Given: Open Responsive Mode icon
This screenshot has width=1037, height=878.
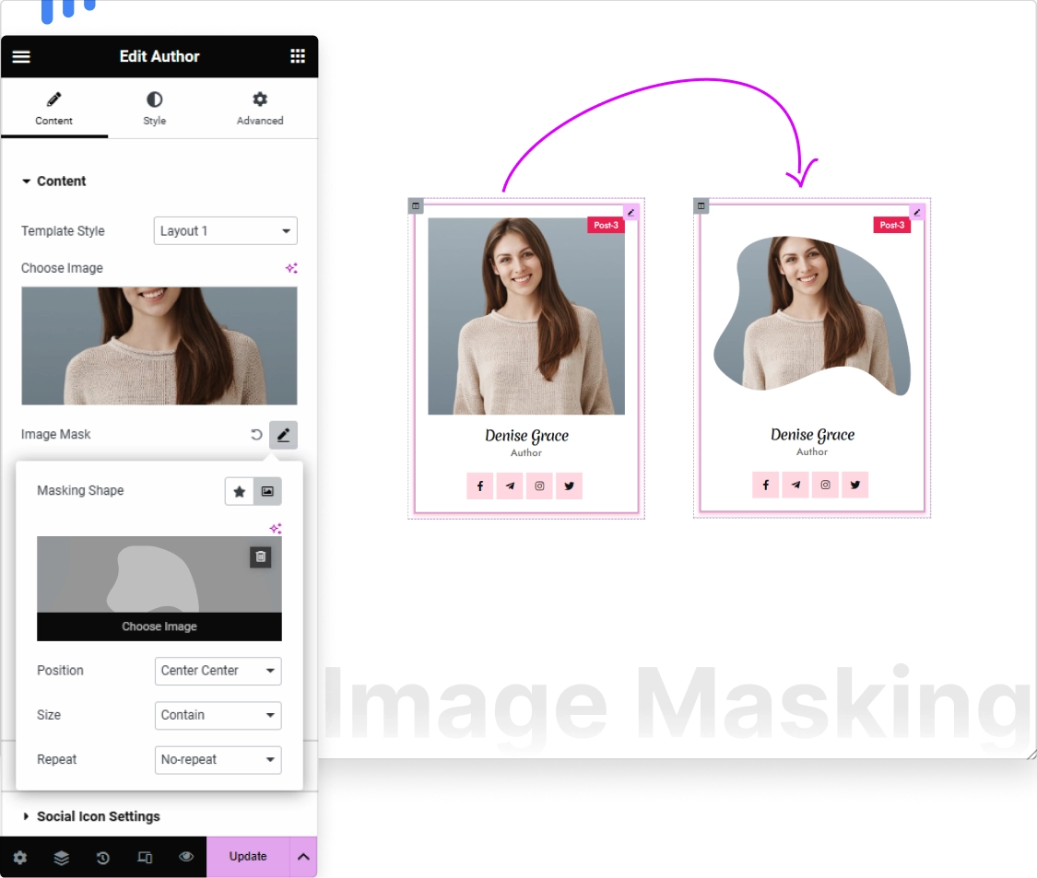Looking at the screenshot, I should point(145,857).
